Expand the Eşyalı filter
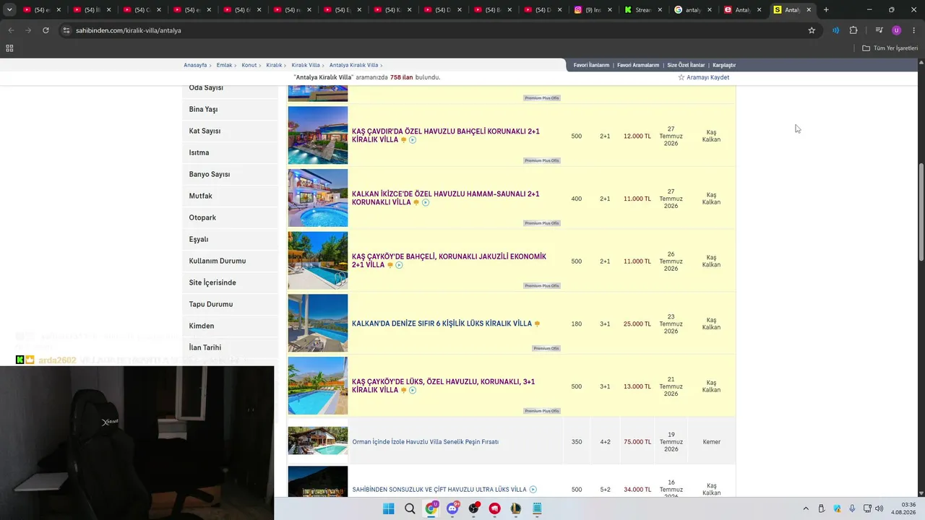This screenshot has width=925, height=520. [230, 239]
